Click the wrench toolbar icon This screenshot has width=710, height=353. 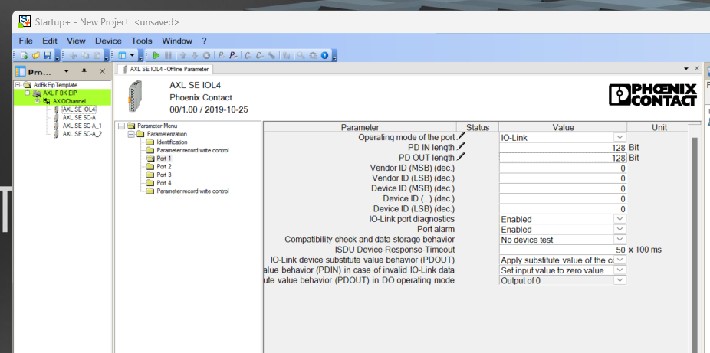pos(271,56)
